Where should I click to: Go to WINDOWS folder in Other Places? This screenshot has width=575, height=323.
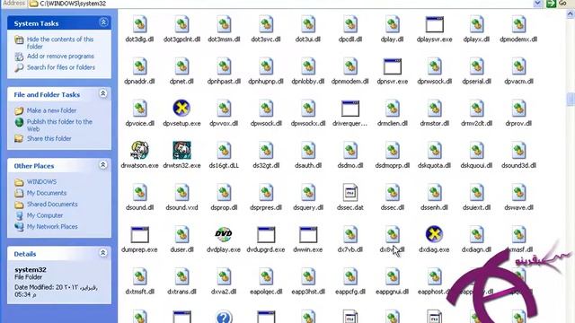(42, 181)
